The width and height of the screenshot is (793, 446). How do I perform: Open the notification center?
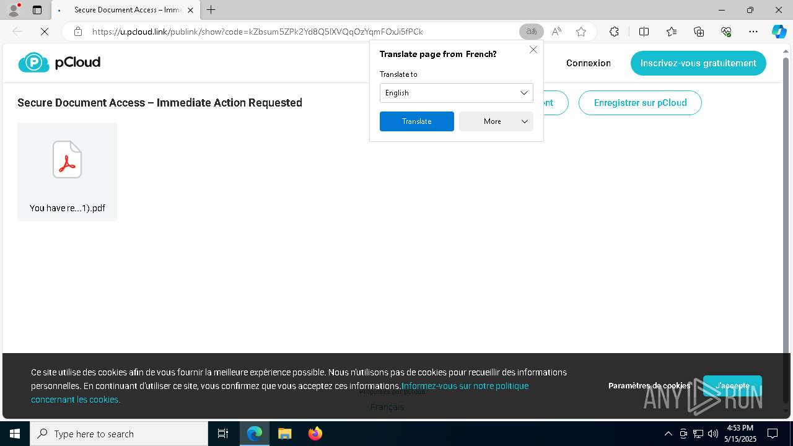[x=773, y=434]
